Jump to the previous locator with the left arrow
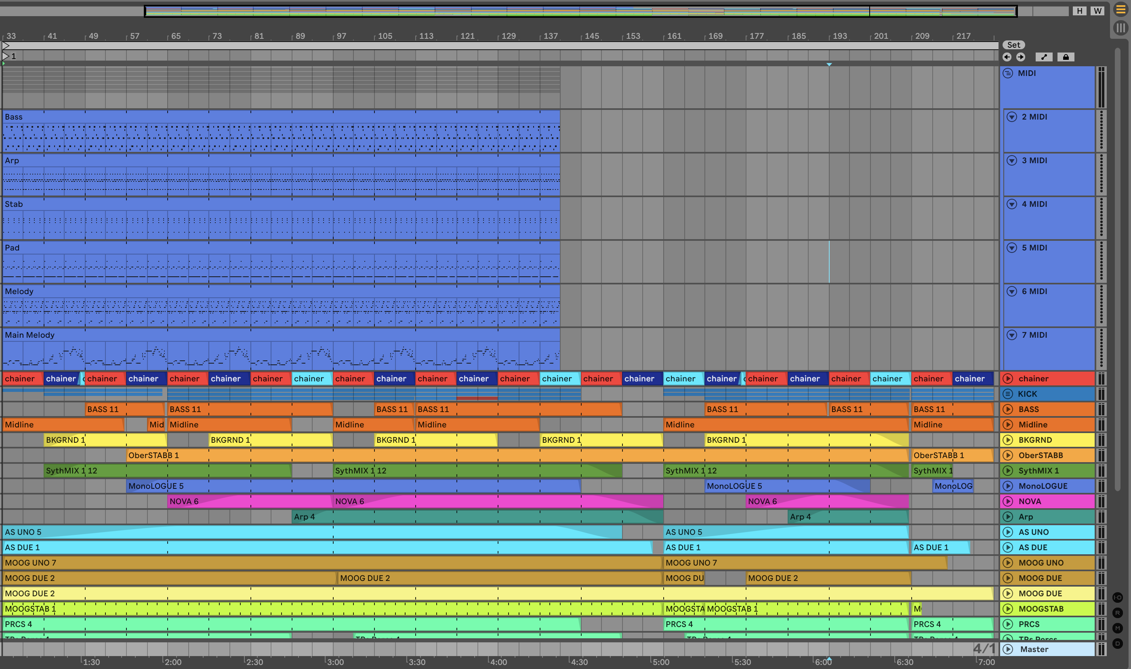The height and width of the screenshot is (669, 1131). pos(1007,57)
